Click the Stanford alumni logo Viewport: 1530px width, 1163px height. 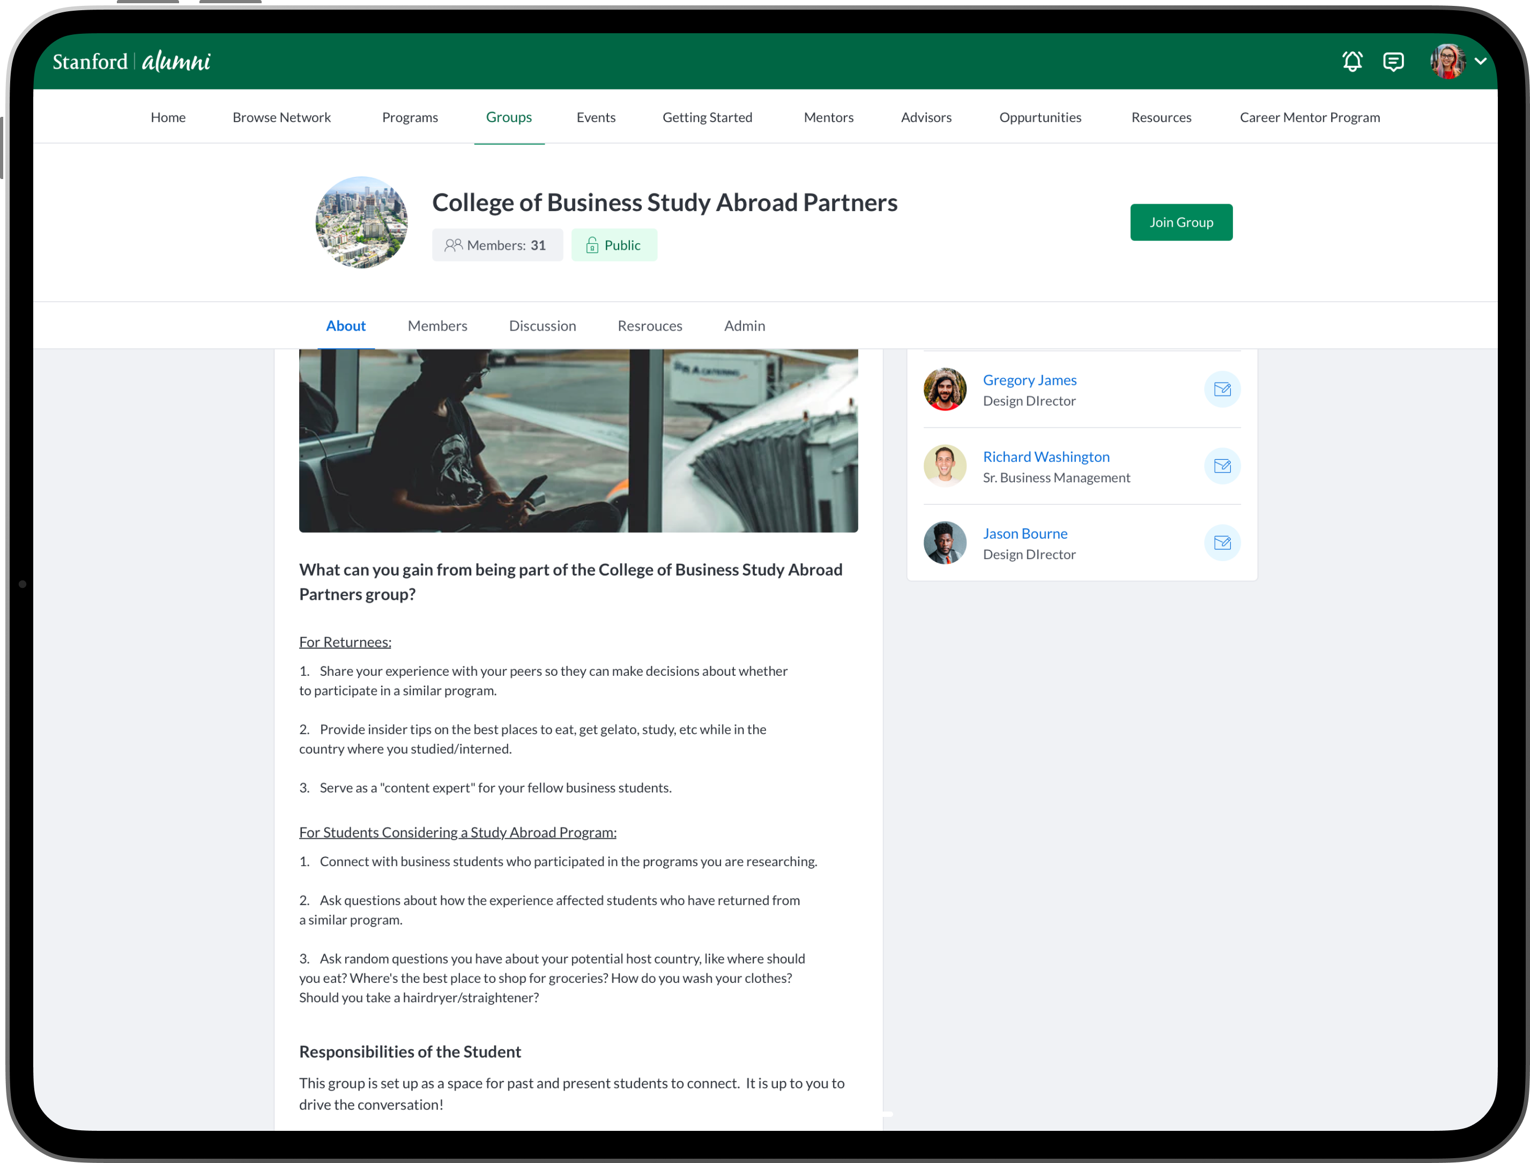(131, 62)
